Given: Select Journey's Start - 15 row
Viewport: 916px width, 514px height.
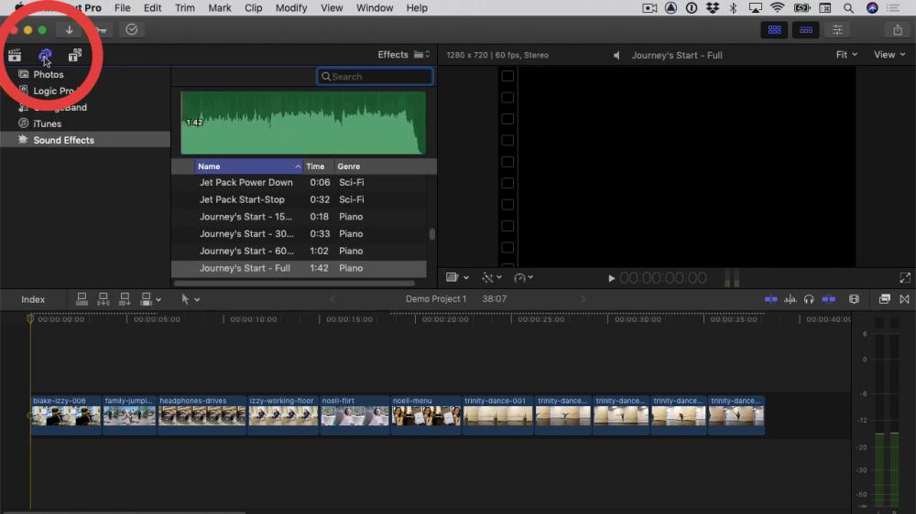Looking at the screenshot, I should click(300, 217).
